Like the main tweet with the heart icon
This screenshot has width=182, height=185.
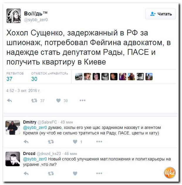coord(58,100)
